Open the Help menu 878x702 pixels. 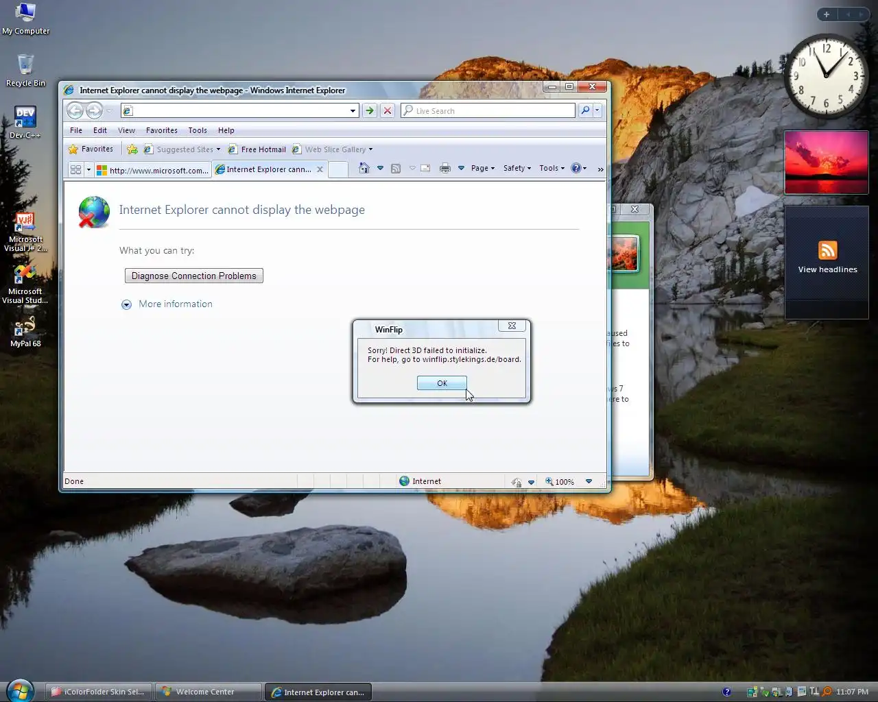tap(226, 130)
